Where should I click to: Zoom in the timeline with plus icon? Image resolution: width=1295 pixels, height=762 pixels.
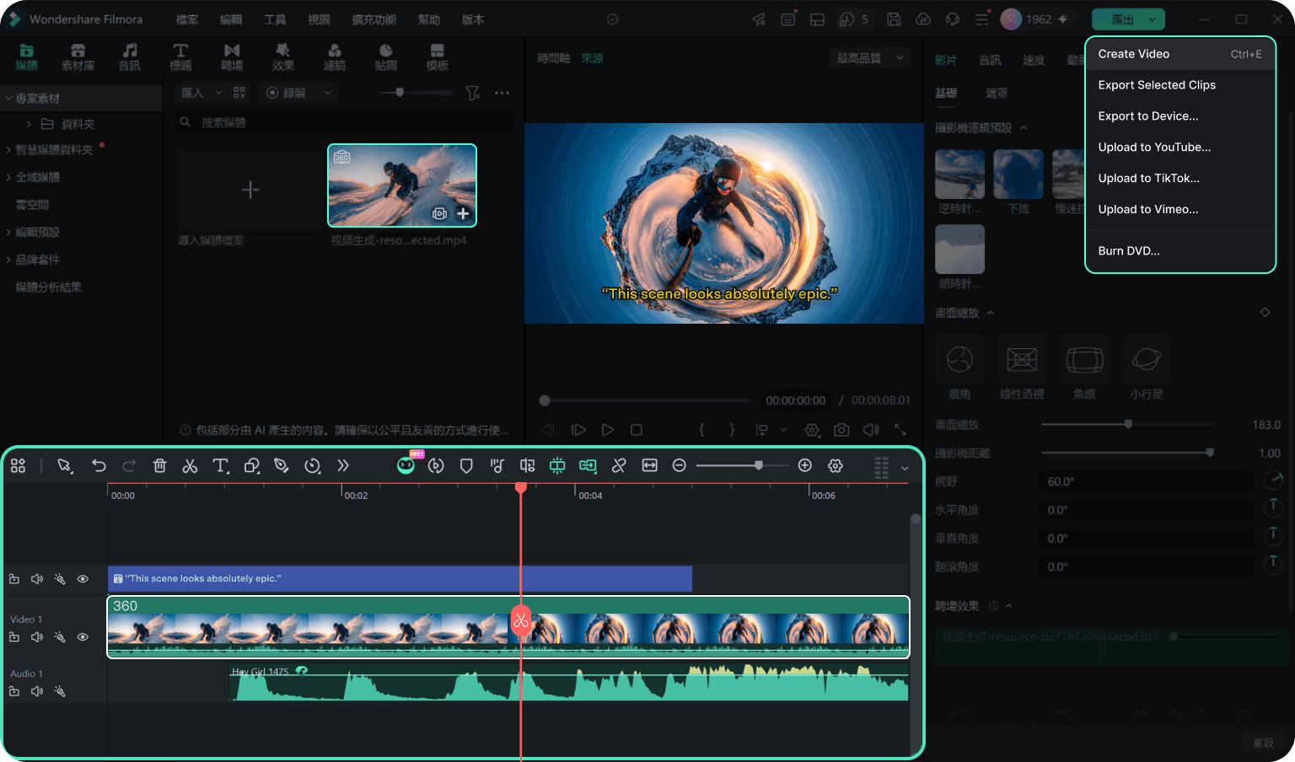[805, 465]
